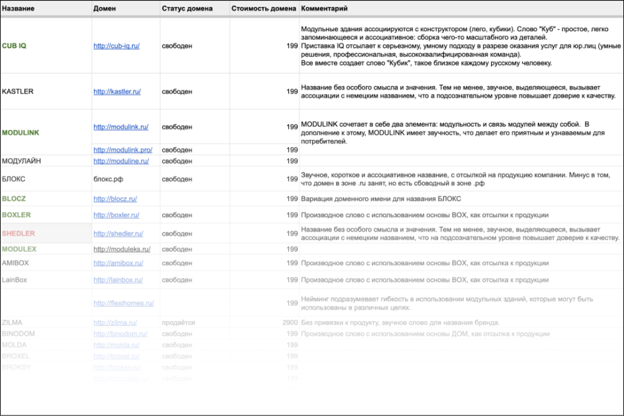Click the Стоимость домена header cell
This screenshot has width=624, height=416.
coord(263,9)
